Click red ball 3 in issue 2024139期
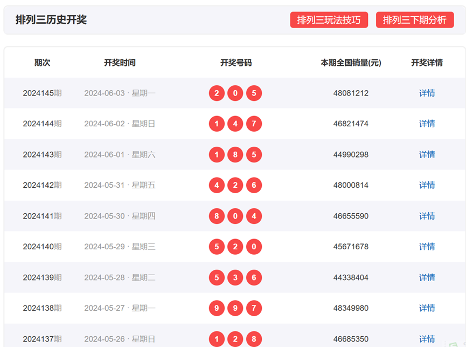Screen dimensions: 466x347 pos(235,277)
